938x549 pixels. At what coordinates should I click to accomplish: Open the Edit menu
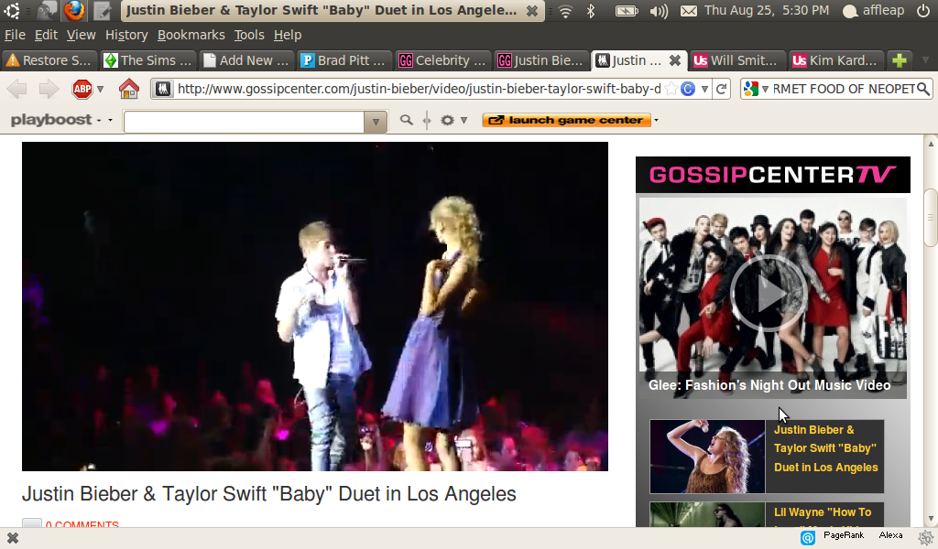coord(46,36)
